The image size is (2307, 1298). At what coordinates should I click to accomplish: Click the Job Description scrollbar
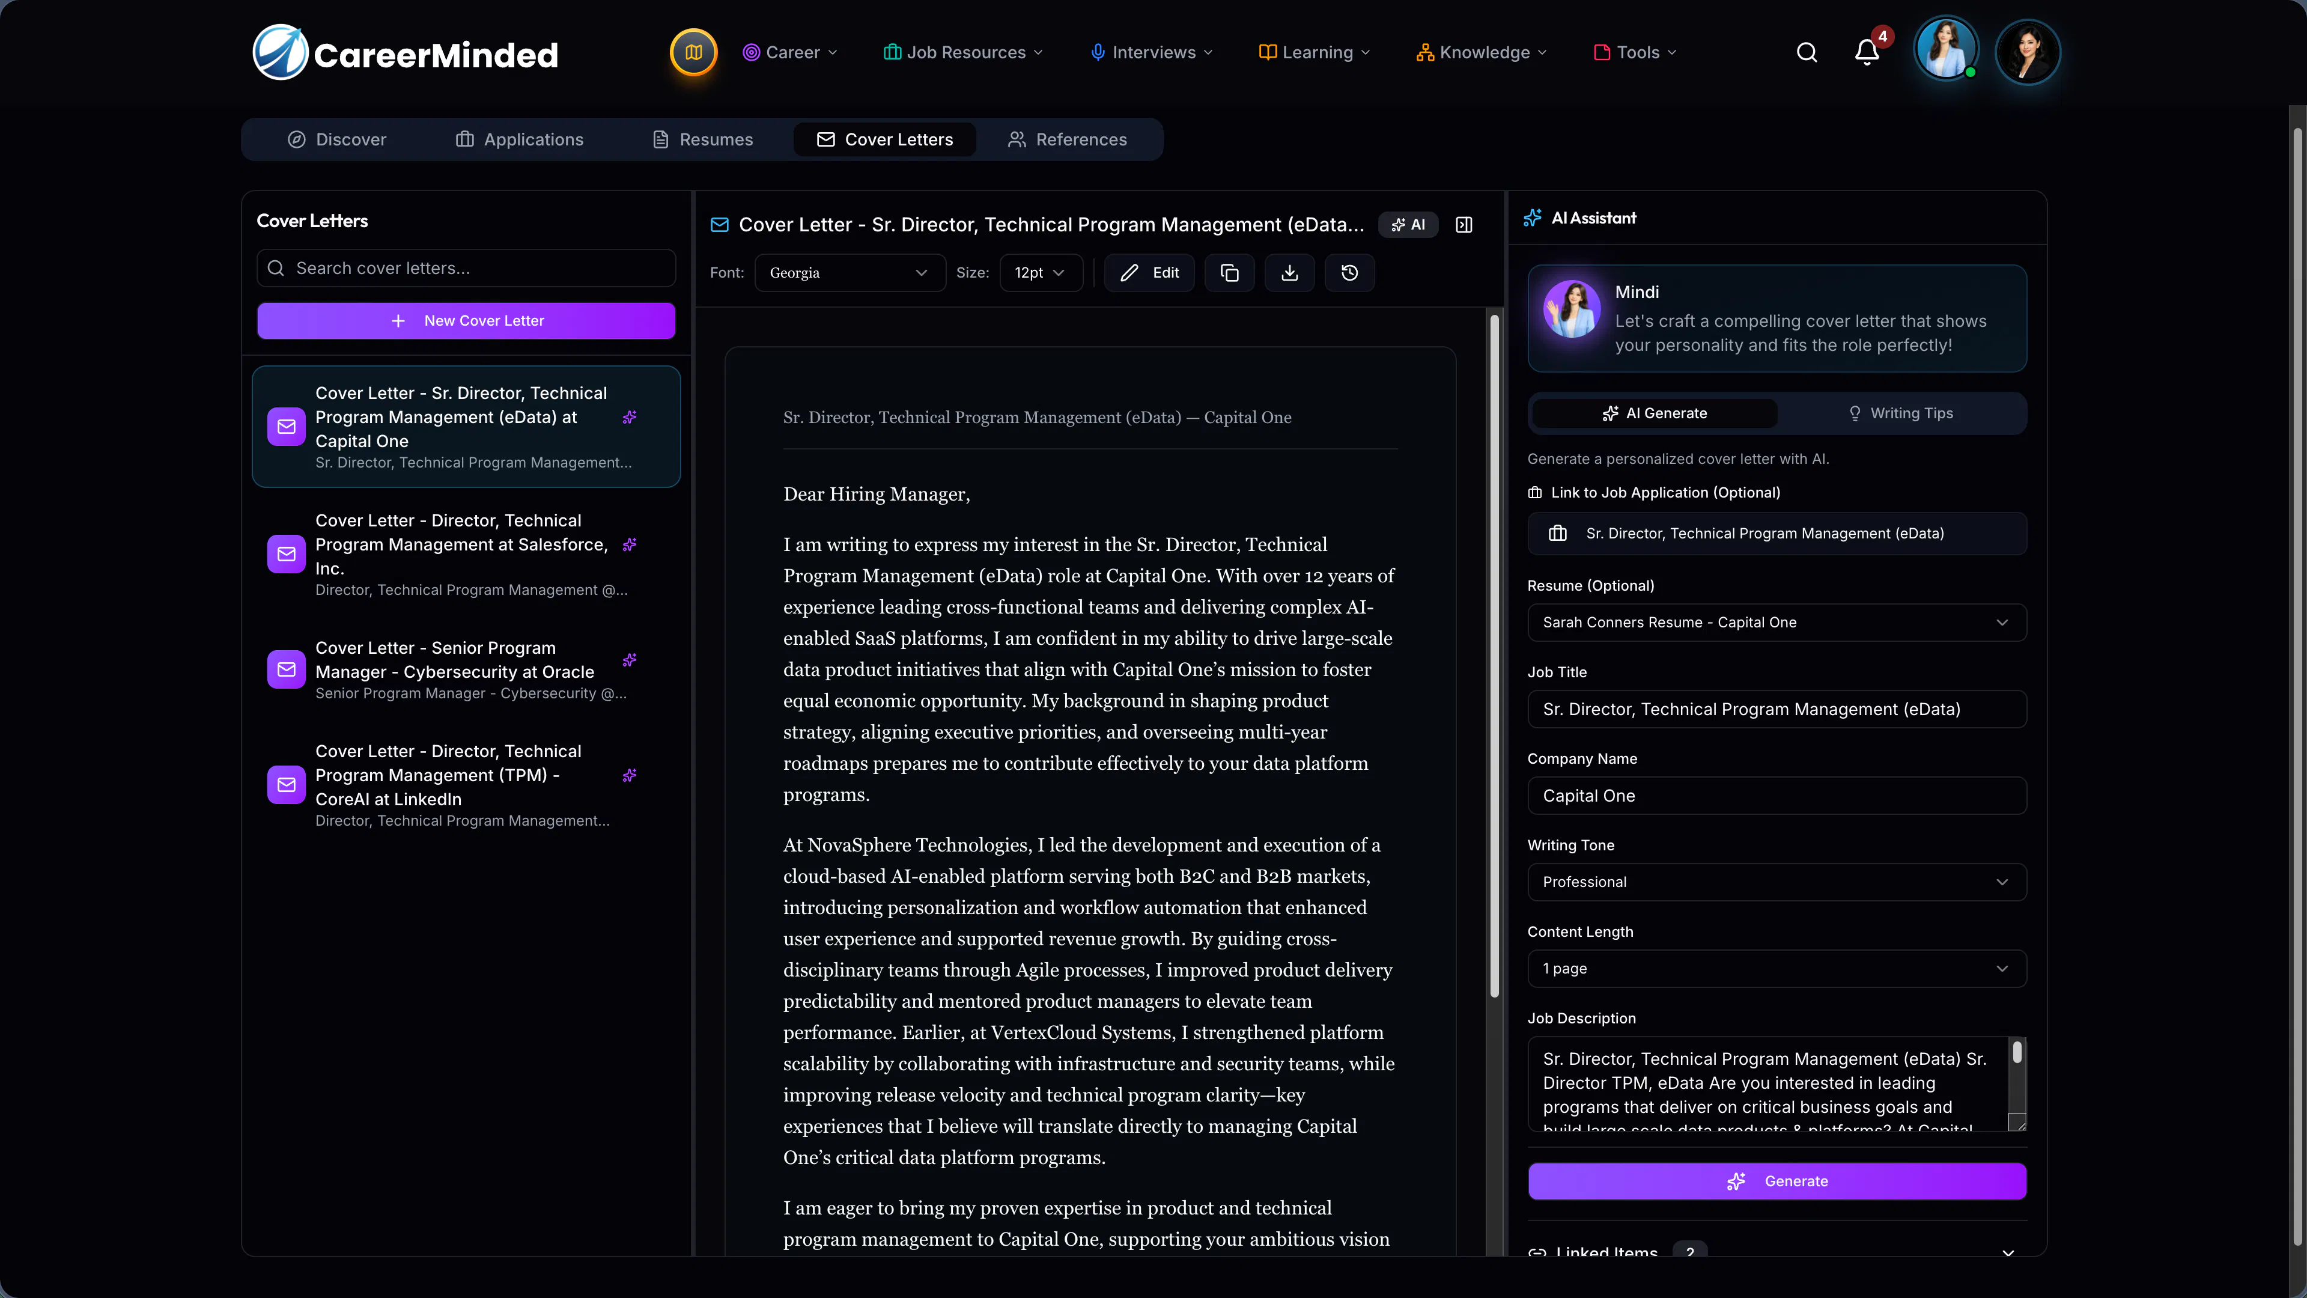coord(2017,1053)
